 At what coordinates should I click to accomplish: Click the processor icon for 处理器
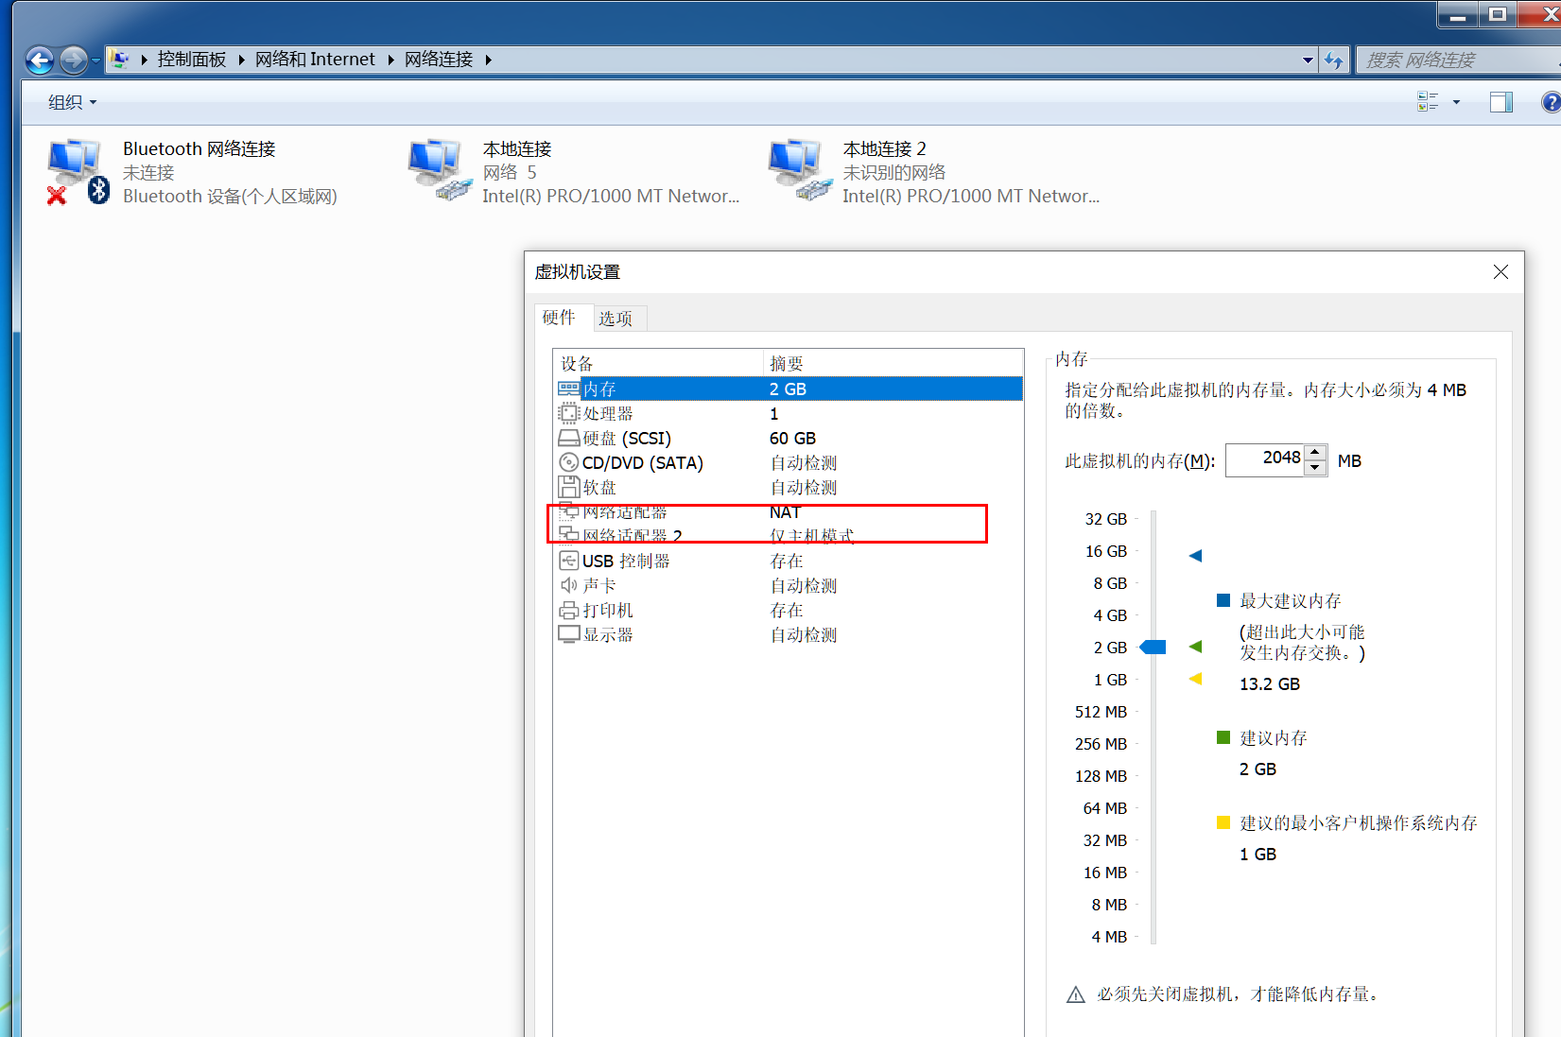click(568, 413)
